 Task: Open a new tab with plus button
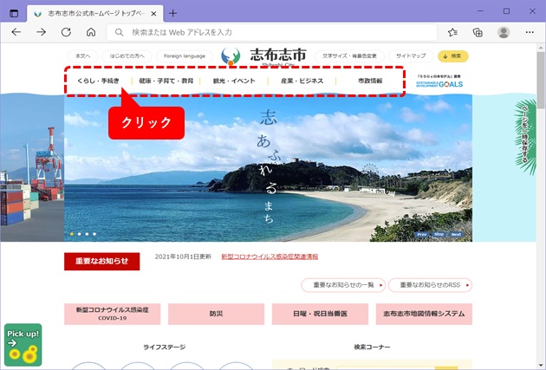pos(172,14)
